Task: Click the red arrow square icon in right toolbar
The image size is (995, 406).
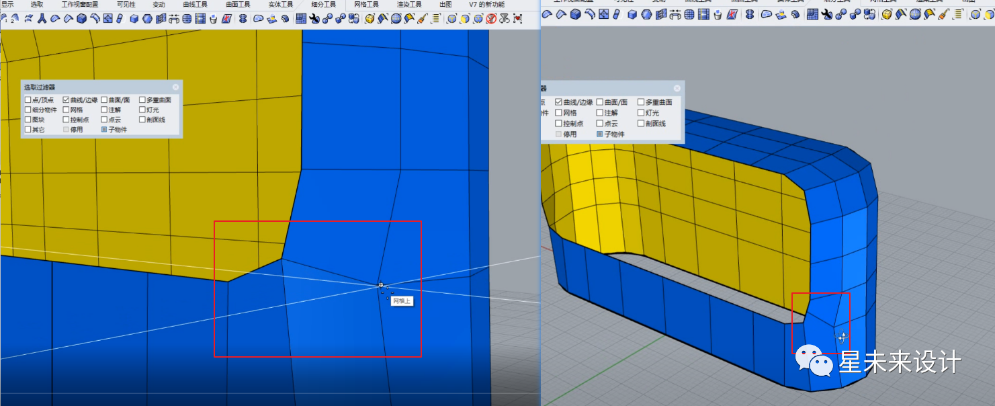Action: (x=732, y=15)
